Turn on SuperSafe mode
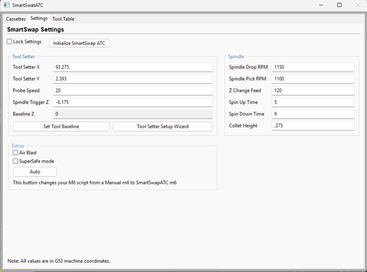The image size is (367, 272). pos(15,161)
